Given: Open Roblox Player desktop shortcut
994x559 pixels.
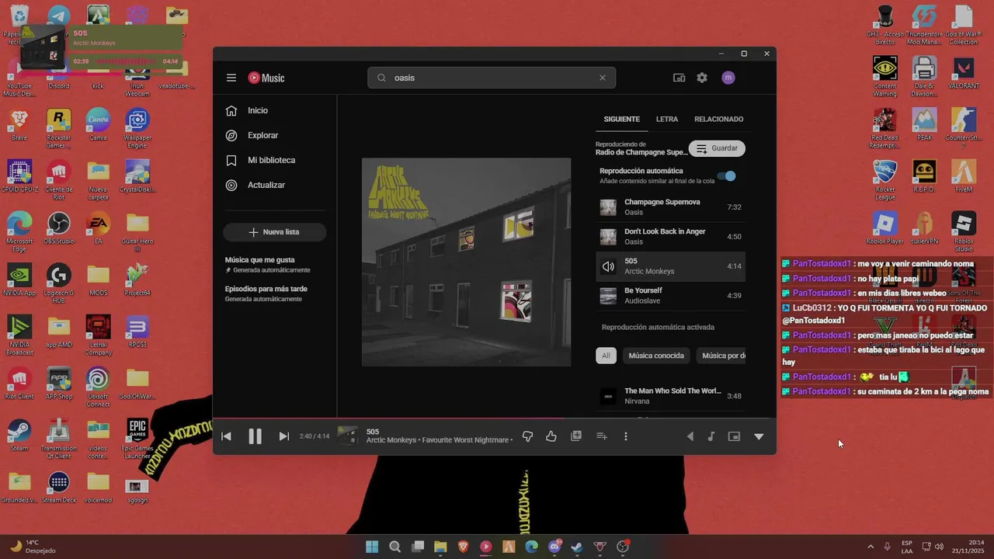Looking at the screenshot, I should [885, 228].
